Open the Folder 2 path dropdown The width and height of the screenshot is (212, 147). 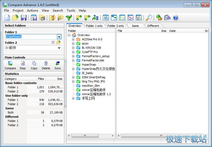click(x=59, y=48)
